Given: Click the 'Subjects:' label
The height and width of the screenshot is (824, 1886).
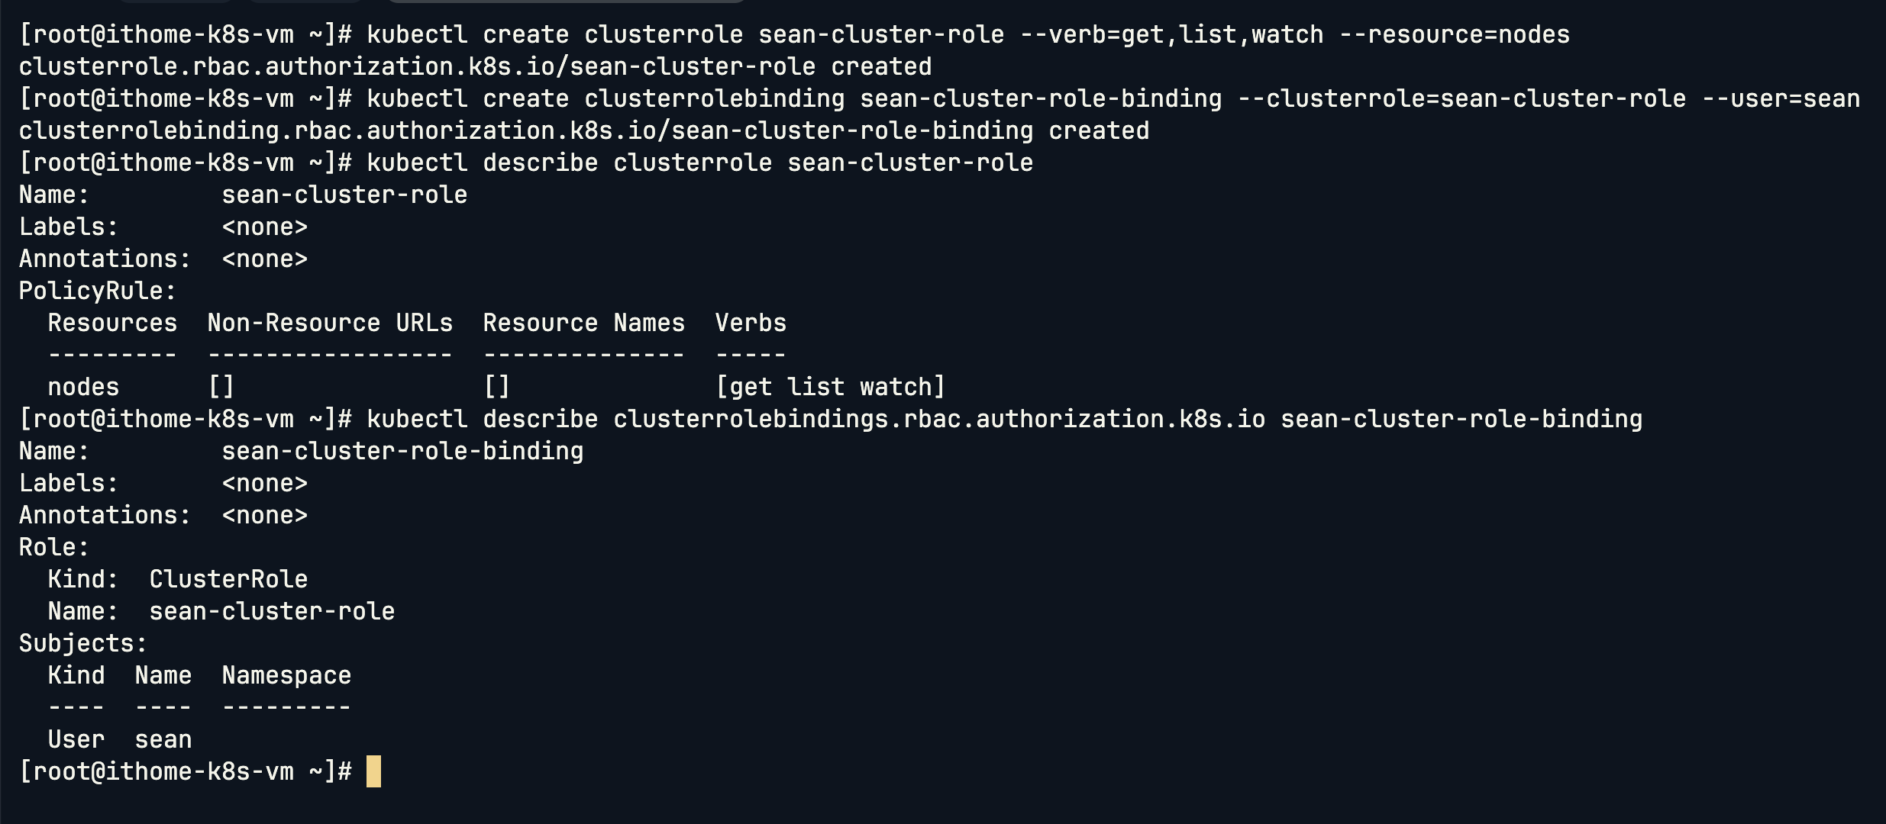Looking at the screenshot, I should pos(83,643).
